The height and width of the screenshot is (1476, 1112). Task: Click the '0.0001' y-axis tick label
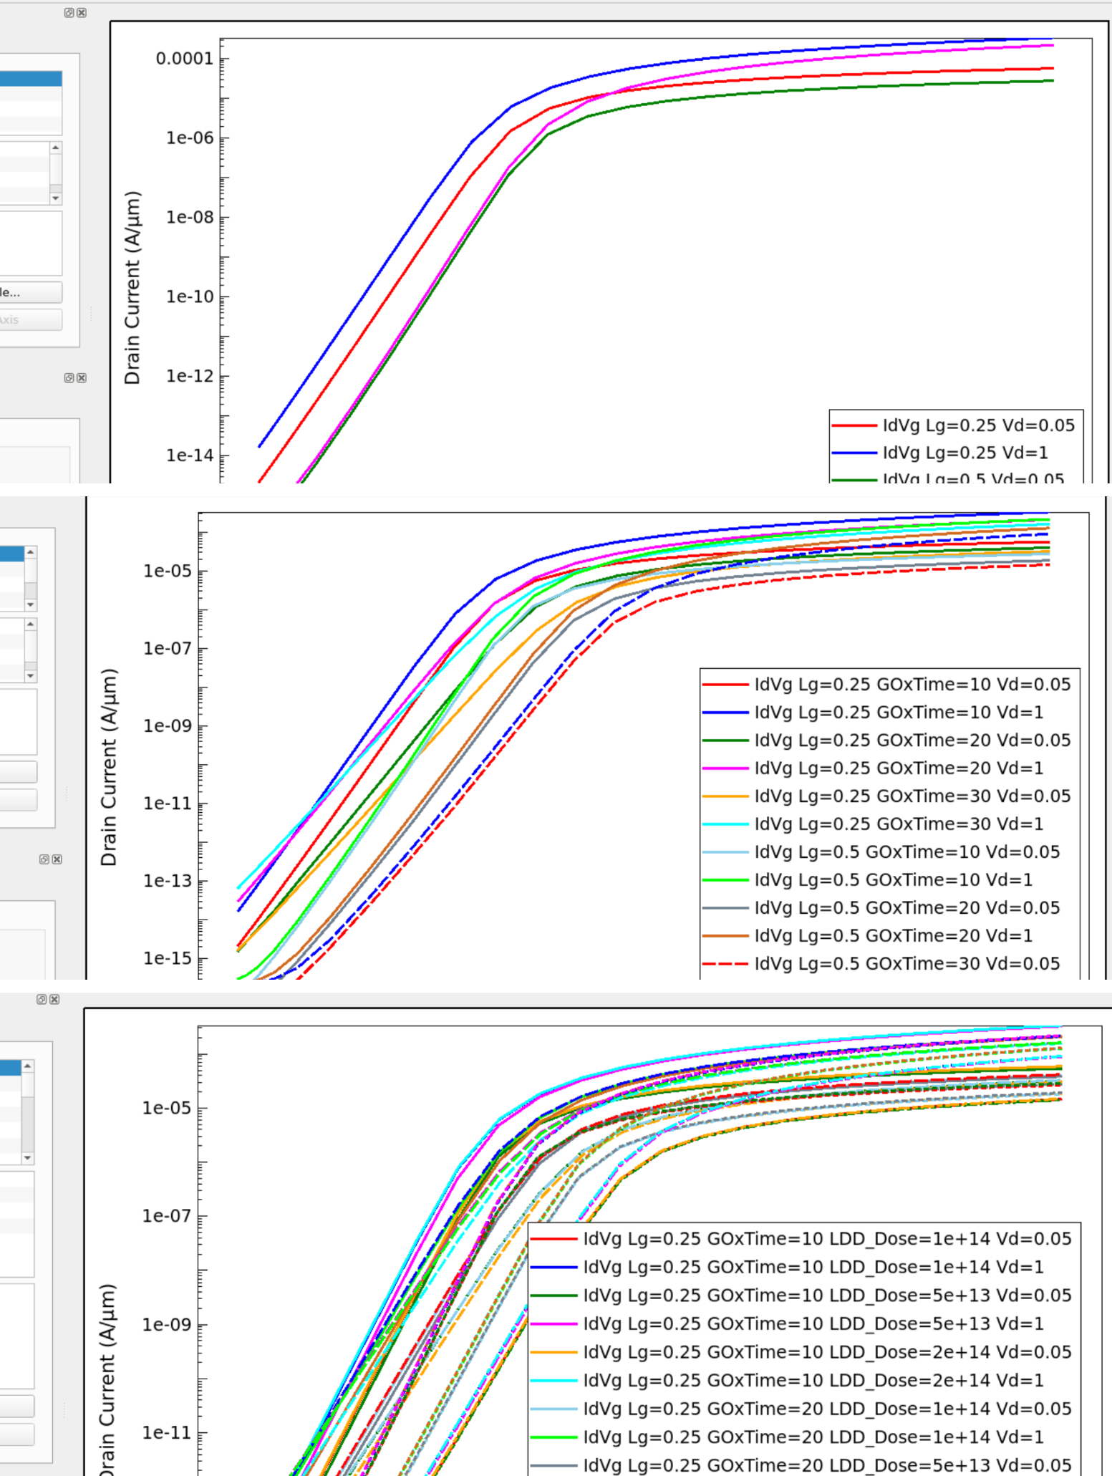pyautogui.click(x=185, y=59)
